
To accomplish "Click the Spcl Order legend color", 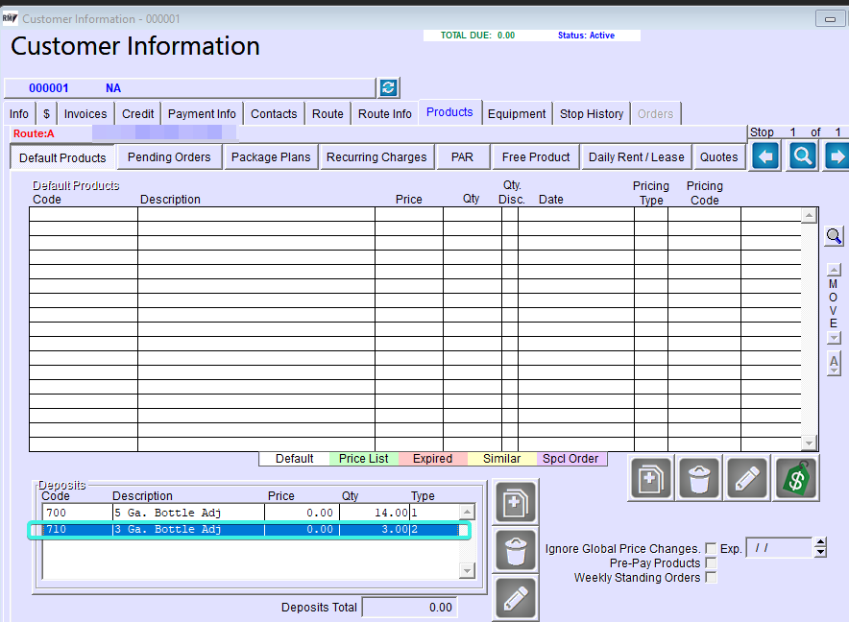I will tap(570, 459).
